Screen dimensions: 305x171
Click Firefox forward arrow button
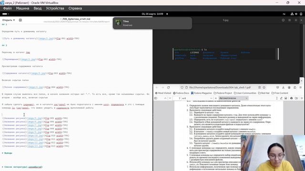point(163,87)
